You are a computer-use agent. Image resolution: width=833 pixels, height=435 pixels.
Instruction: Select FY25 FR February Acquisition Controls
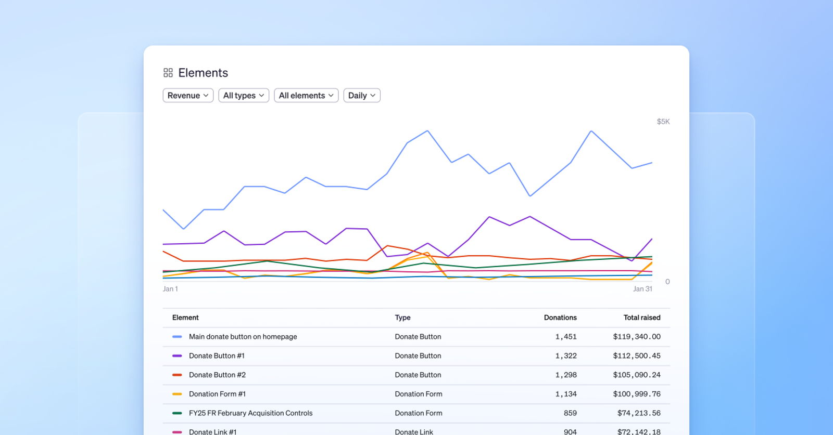250,413
